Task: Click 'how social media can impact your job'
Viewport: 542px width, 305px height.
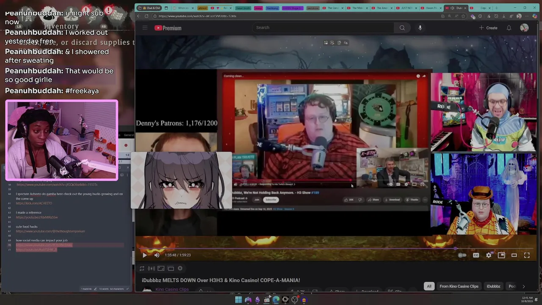Action: pyautogui.click(x=41, y=241)
